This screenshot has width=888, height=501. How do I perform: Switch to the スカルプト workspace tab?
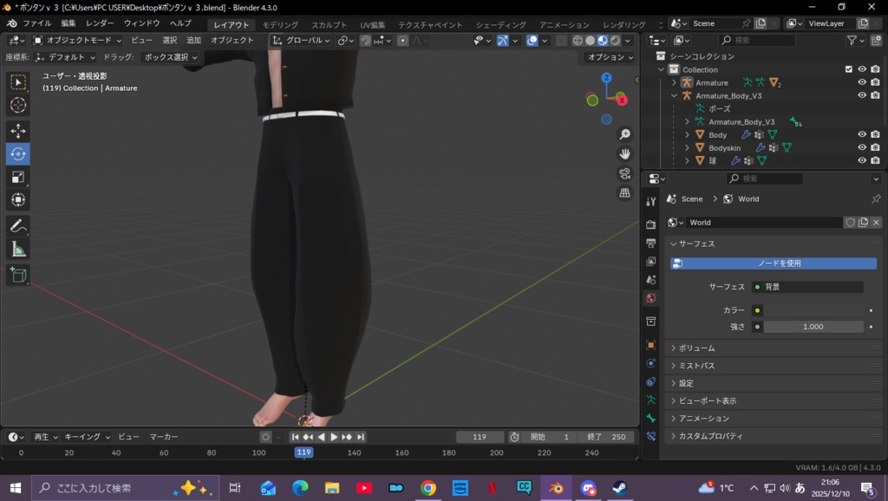(329, 25)
